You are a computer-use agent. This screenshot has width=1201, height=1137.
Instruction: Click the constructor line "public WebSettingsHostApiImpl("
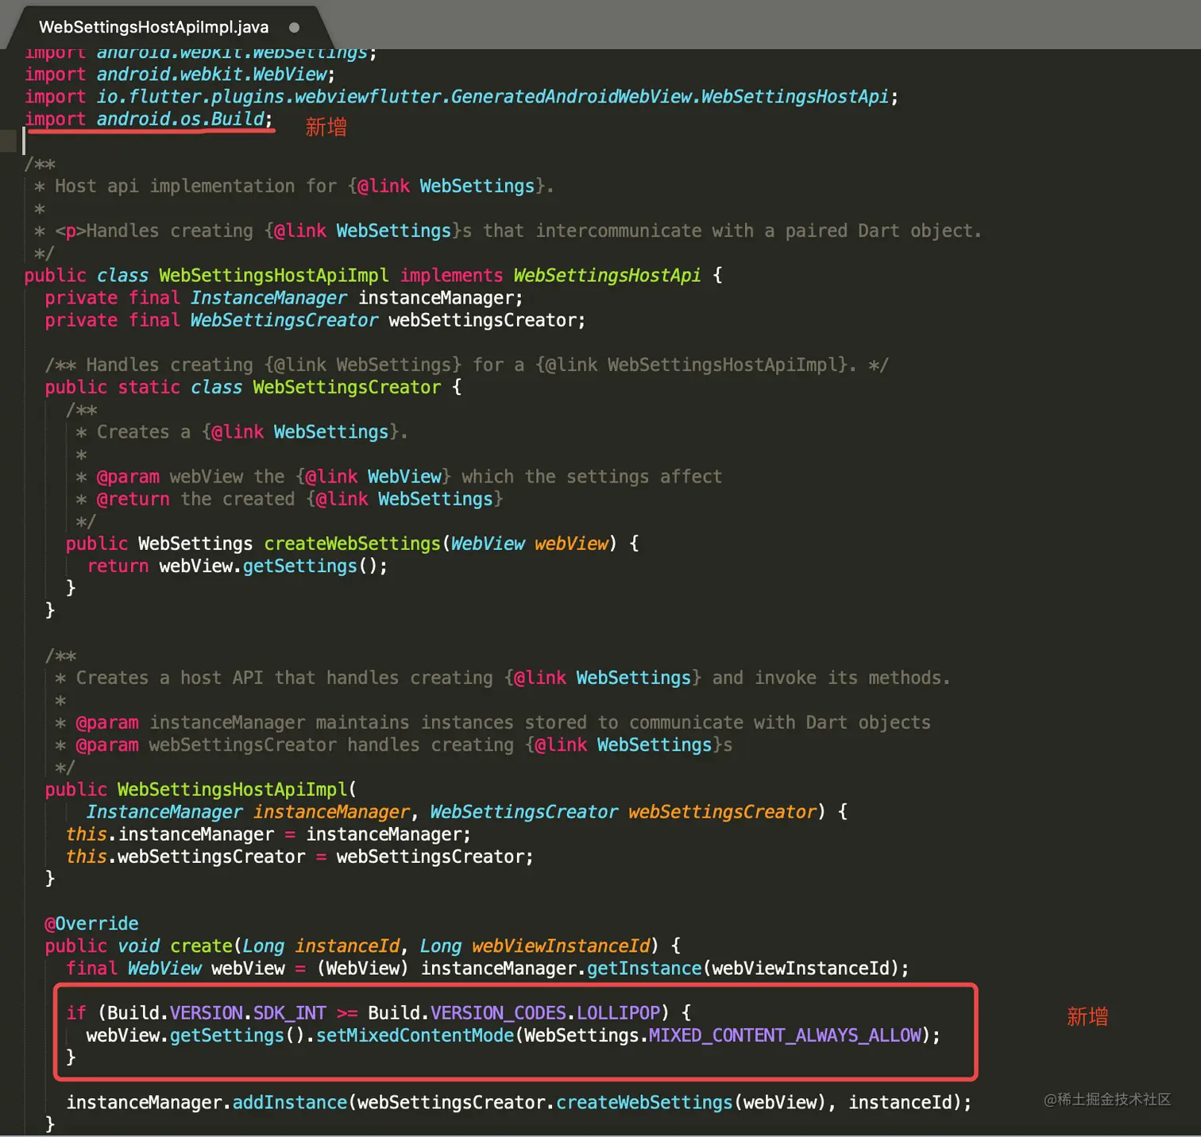(x=201, y=789)
